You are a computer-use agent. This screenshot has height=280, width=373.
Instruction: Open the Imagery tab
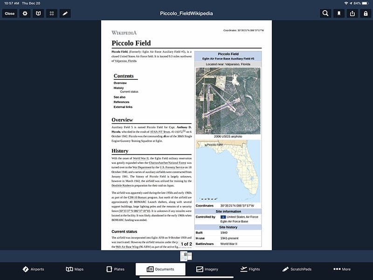207,269
